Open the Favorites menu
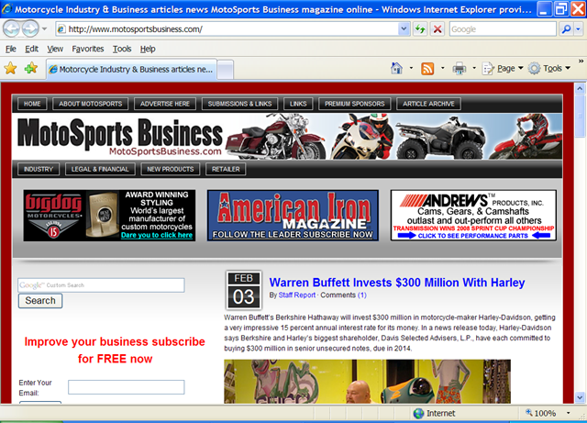Image resolution: width=587 pixels, height=423 pixels. tap(88, 49)
